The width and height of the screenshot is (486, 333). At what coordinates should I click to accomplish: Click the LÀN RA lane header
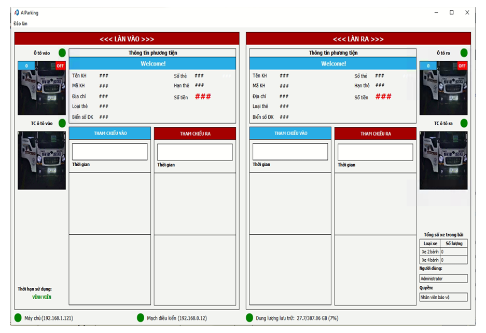click(x=358, y=39)
